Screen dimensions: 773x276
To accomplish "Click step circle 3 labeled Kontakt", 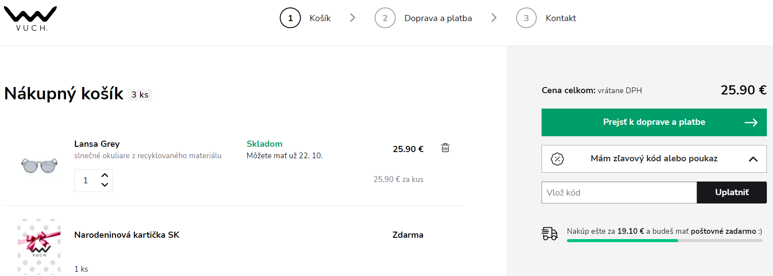I will 526,18.
